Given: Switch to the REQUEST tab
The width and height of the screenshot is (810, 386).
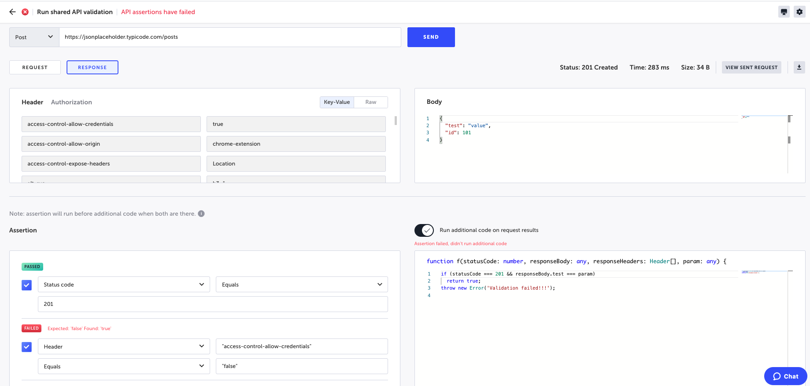Looking at the screenshot, I should (x=35, y=67).
